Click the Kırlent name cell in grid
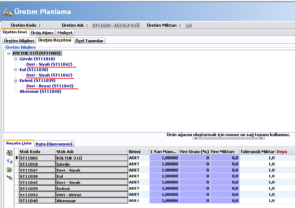 click(x=92, y=188)
